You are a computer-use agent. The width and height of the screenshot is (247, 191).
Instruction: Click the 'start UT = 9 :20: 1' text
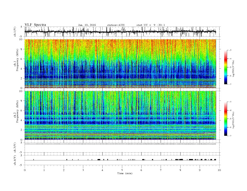pyautogui.click(x=151, y=25)
